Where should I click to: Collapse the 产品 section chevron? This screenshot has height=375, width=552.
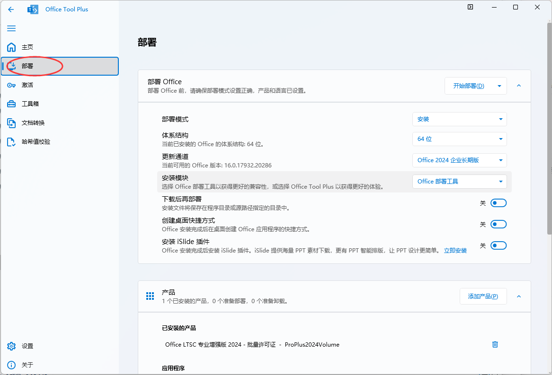point(519,297)
